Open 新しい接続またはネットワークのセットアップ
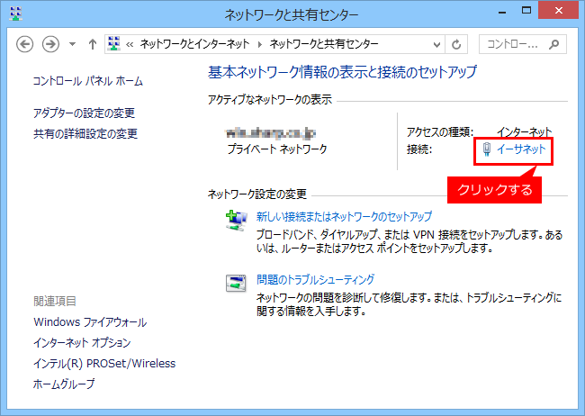 (x=344, y=217)
